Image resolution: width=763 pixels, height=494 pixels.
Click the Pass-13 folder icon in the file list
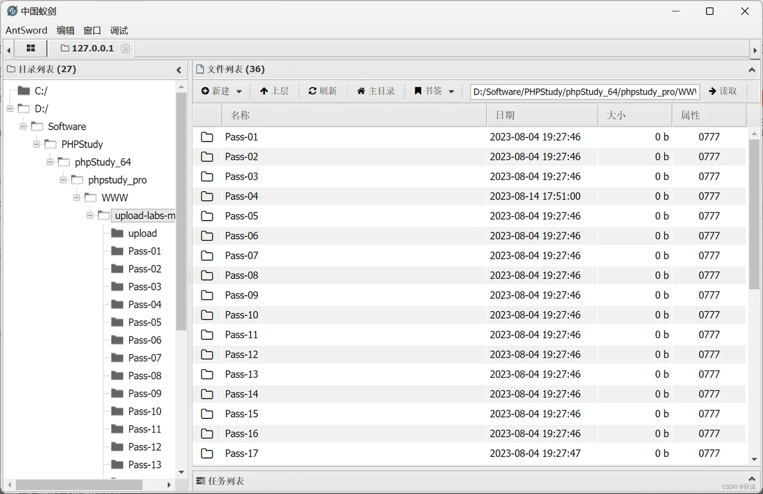click(x=207, y=374)
